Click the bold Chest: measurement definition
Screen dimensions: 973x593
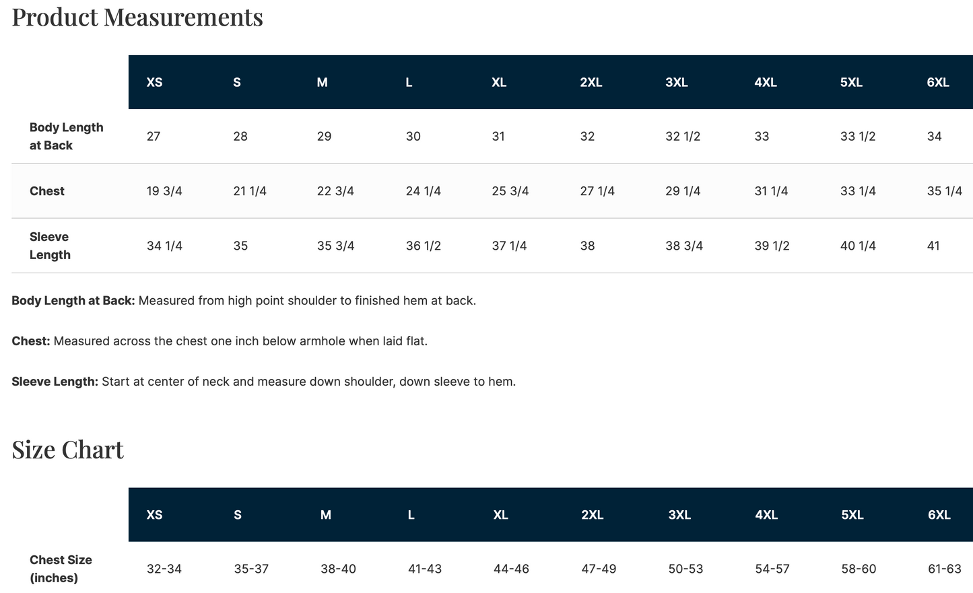31,341
